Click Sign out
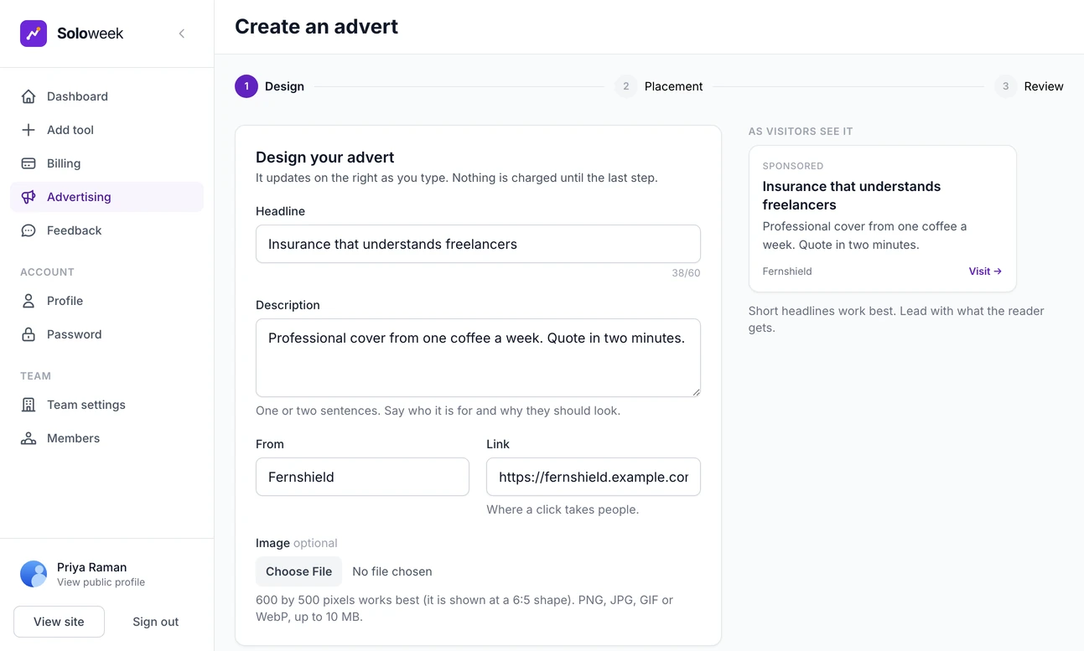1084x651 pixels. (156, 622)
